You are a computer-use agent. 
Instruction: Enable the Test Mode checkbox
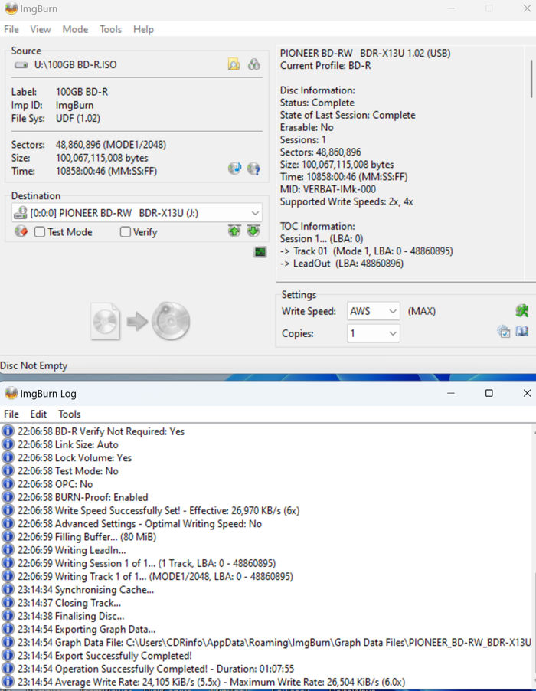coord(40,232)
